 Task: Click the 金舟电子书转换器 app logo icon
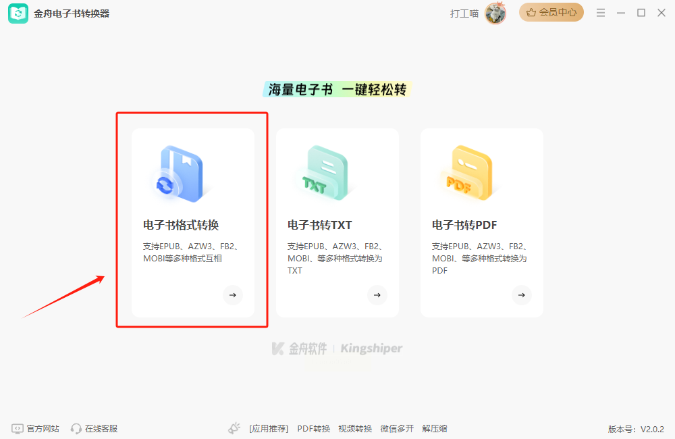pyautogui.click(x=18, y=14)
